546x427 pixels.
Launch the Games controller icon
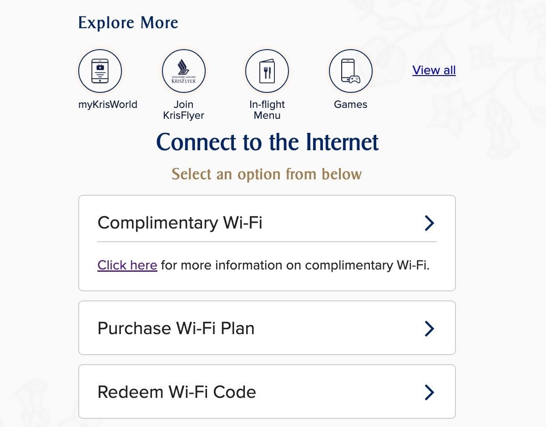click(x=350, y=71)
